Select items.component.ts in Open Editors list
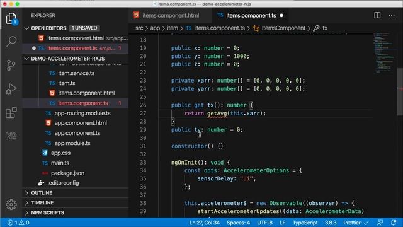This screenshot has width=403, height=227. coord(76,48)
